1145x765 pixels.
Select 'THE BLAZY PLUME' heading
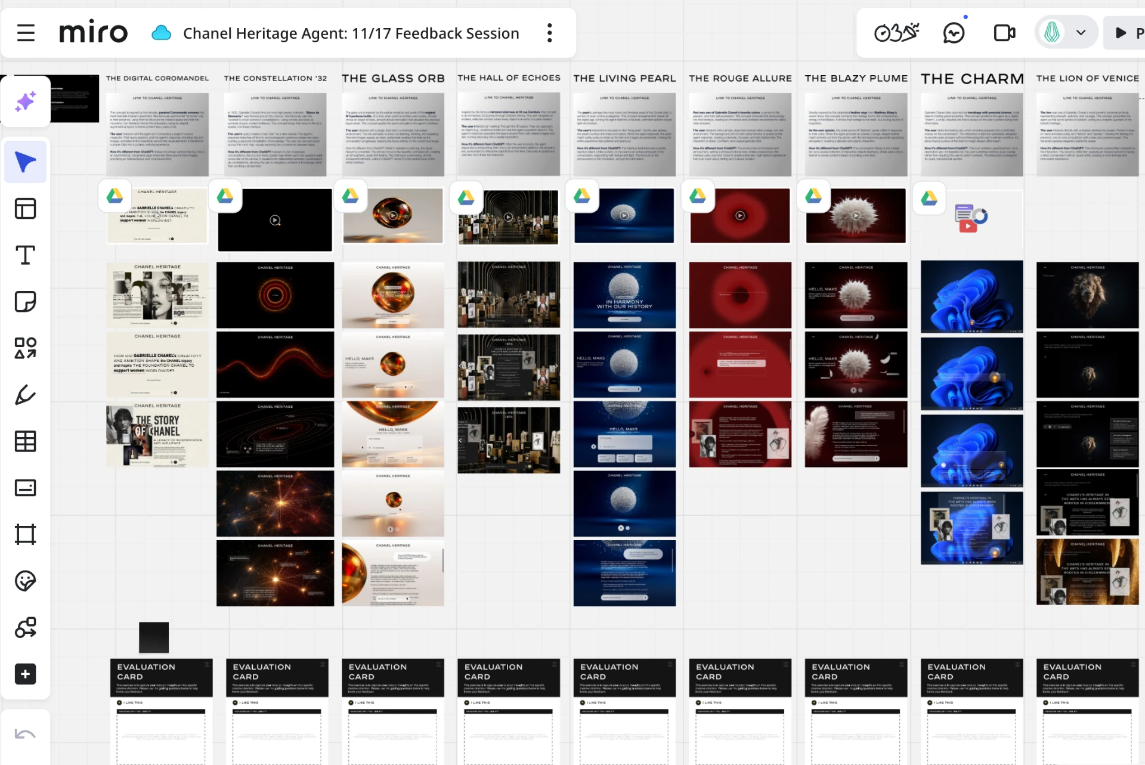point(856,78)
